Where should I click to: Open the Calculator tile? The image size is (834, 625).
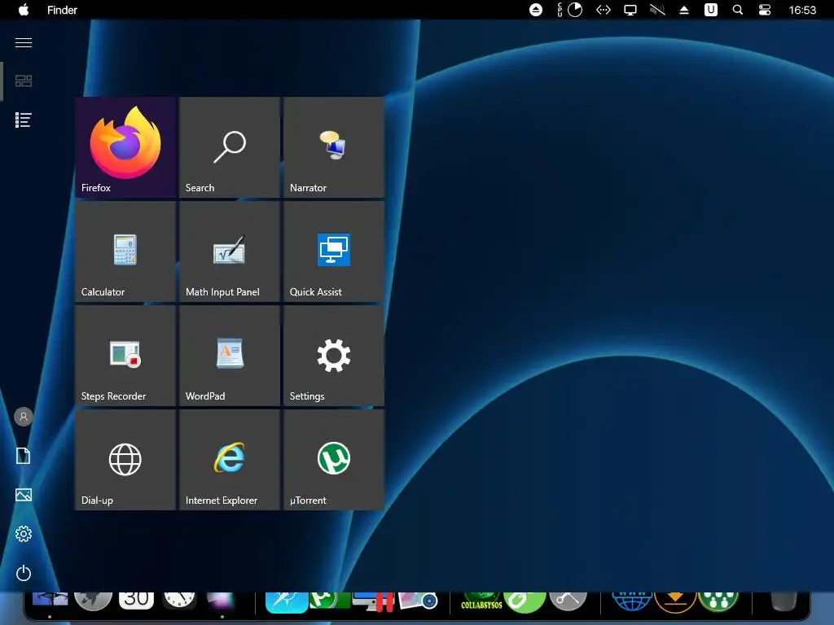click(x=125, y=251)
